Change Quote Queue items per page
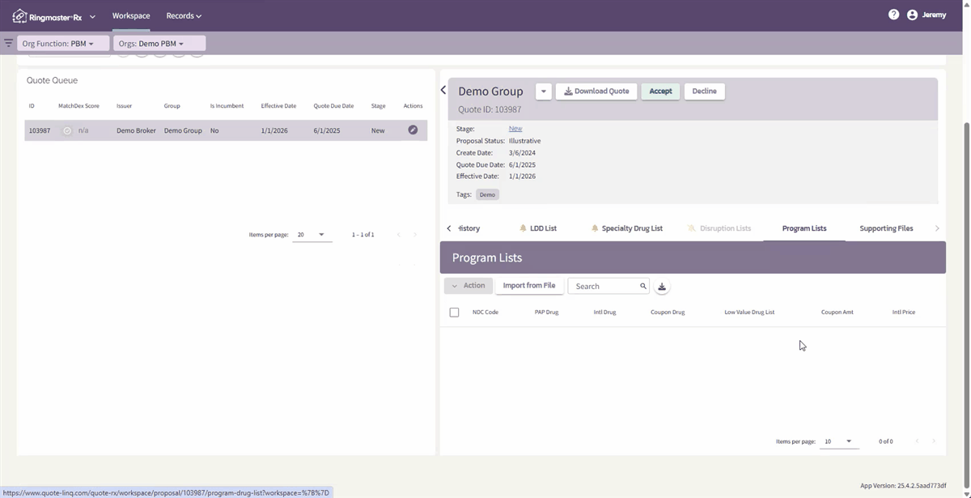 click(312, 235)
